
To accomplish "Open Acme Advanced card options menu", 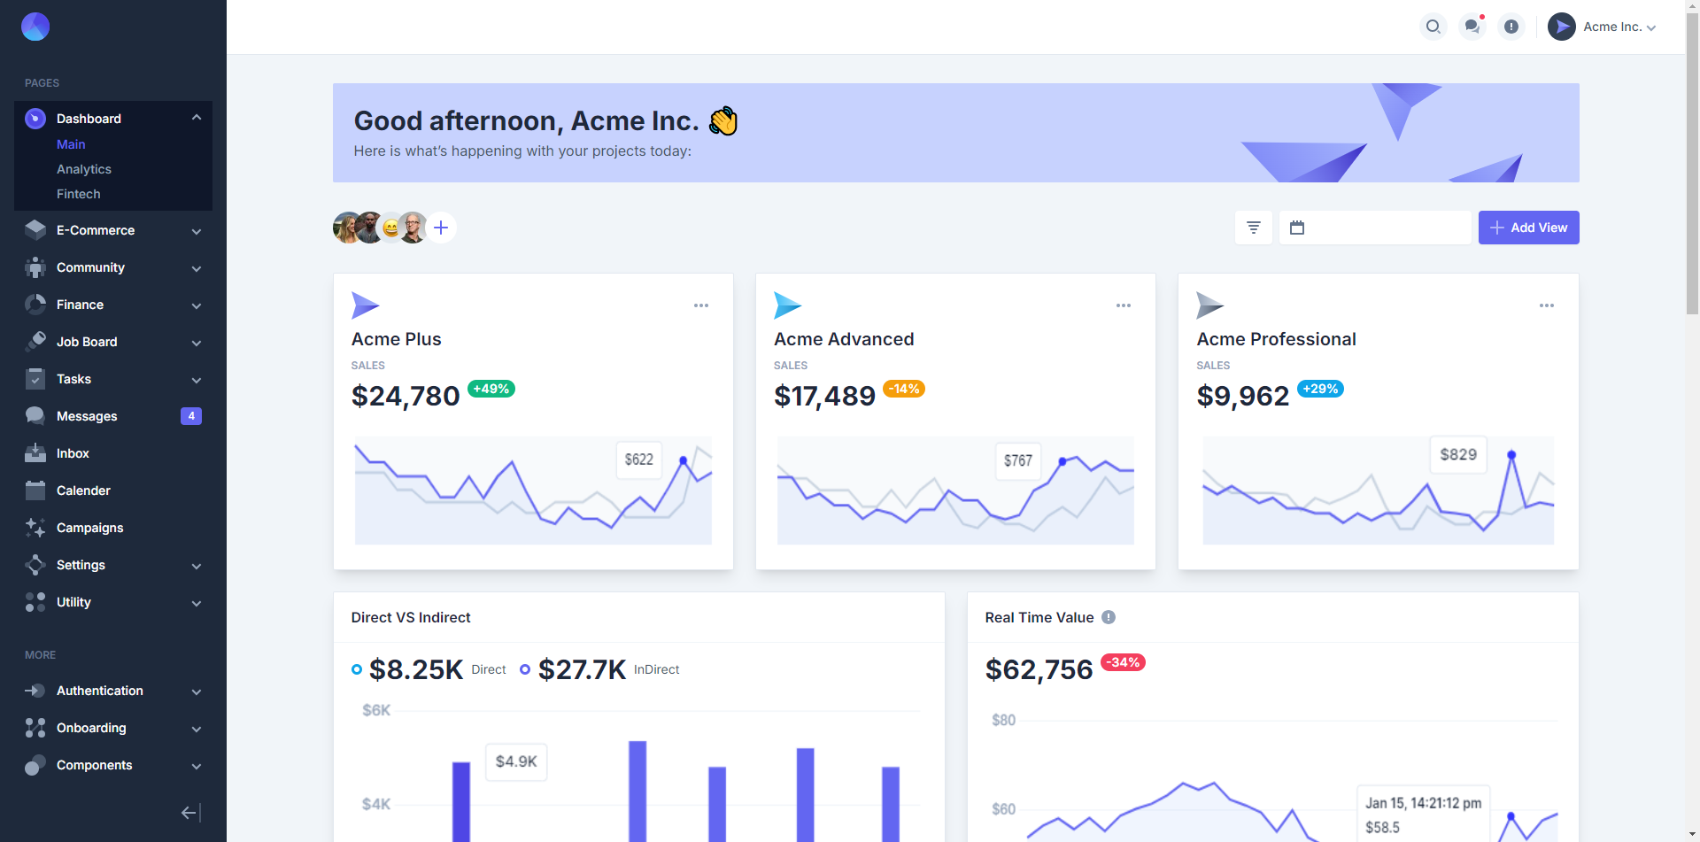I will (1124, 305).
